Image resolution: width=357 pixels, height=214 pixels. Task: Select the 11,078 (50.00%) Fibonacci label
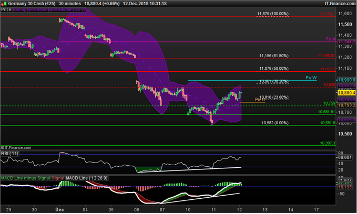(x=274, y=68)
